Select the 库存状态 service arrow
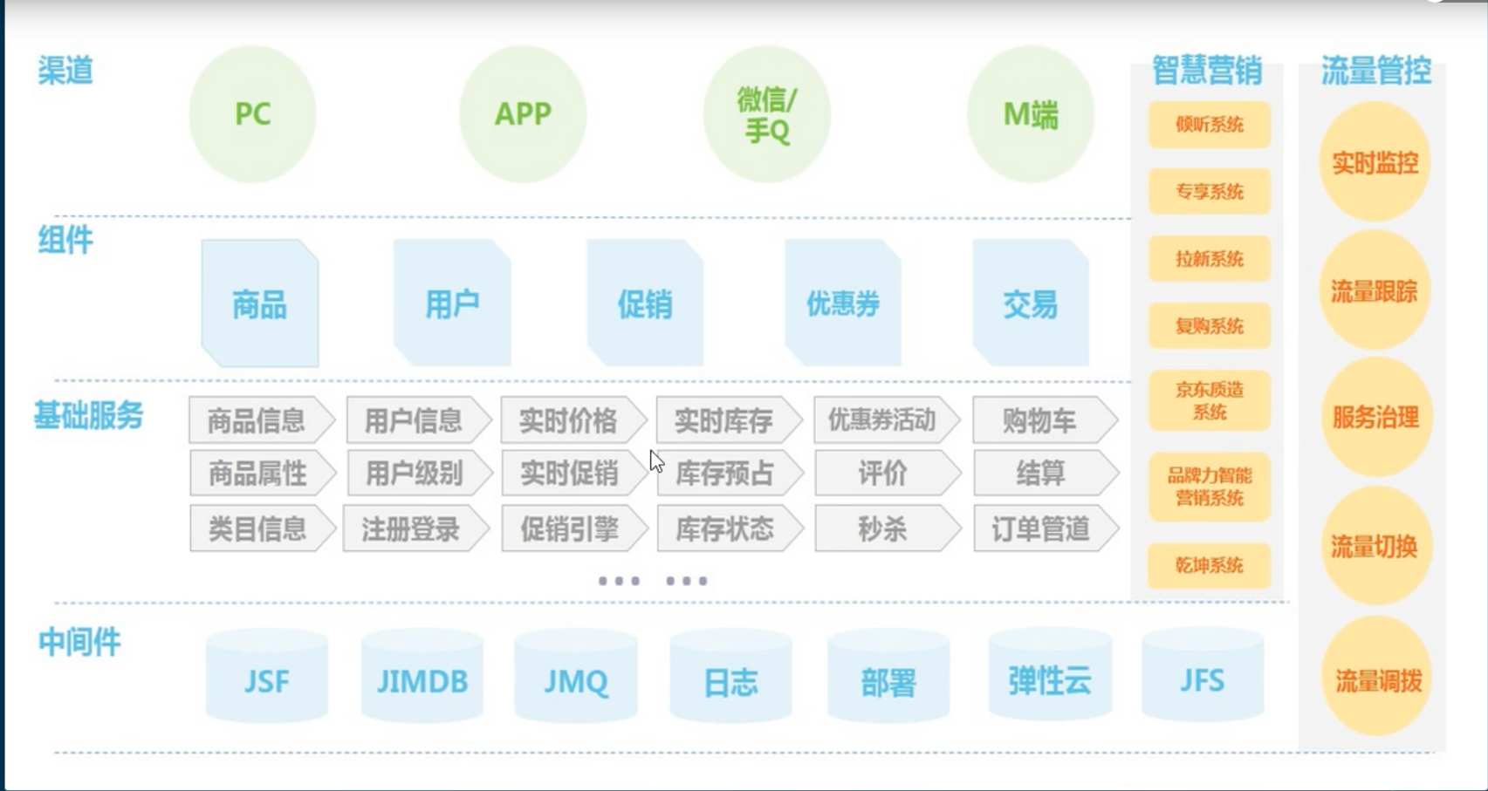Viewport: 1488px width, 791px height. pyautogui.click(x=730, y=528)
